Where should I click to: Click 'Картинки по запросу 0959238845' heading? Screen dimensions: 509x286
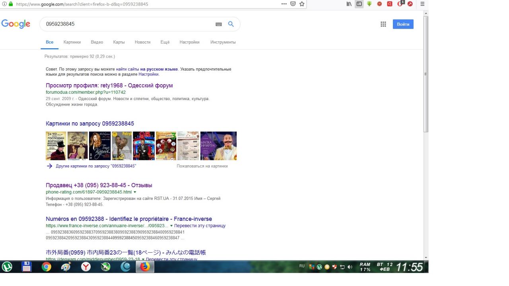click(x=90, y=124)
